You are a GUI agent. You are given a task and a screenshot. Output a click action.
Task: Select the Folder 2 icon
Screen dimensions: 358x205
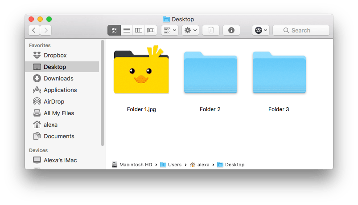click(210, 72)
